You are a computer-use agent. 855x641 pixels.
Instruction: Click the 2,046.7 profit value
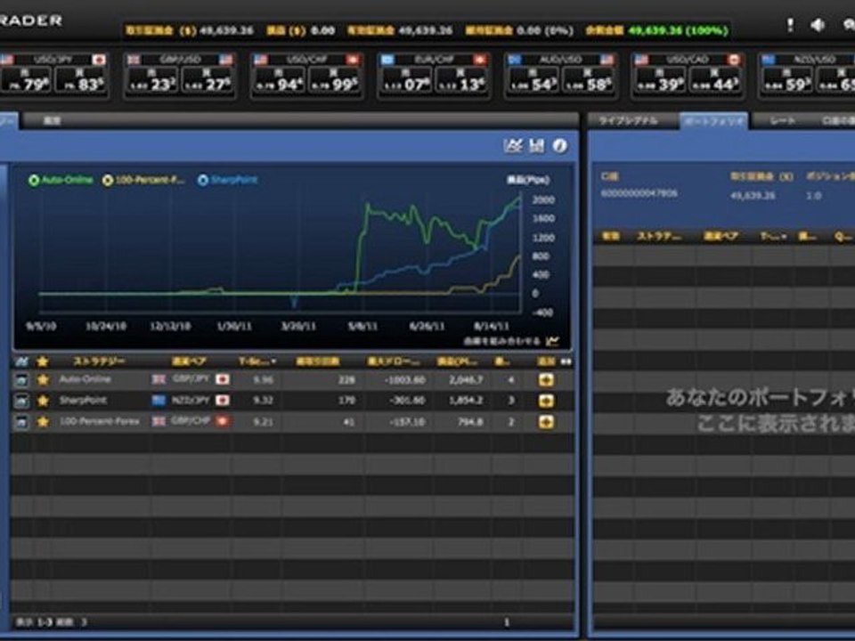pos(466,380)
